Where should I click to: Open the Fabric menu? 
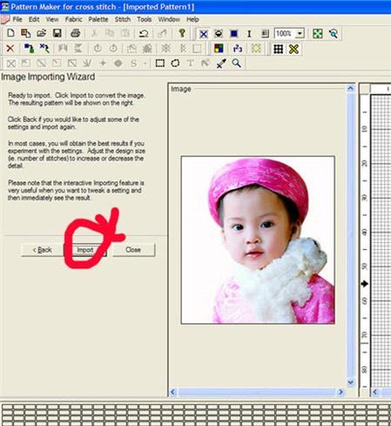(x=73, y=19)
